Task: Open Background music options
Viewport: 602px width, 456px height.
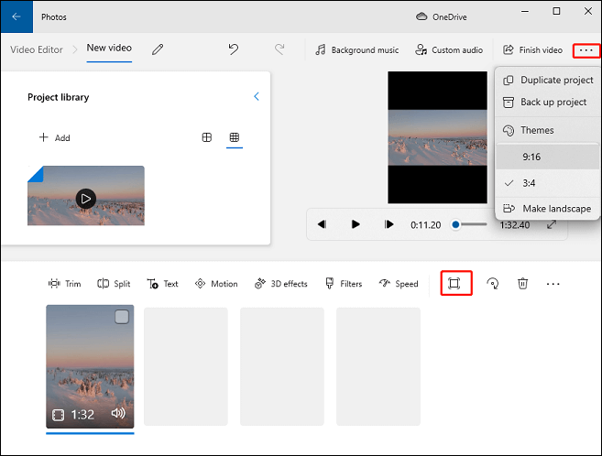Action: click(x=356, y=49)
